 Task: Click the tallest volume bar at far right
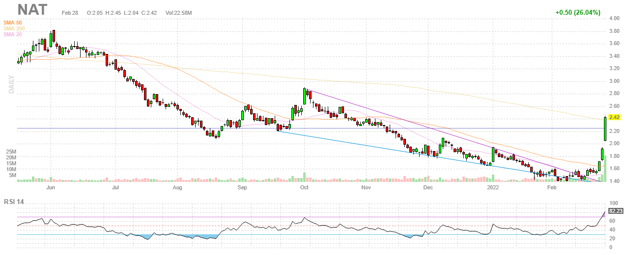pyautogui.click(x=605, y=168)
